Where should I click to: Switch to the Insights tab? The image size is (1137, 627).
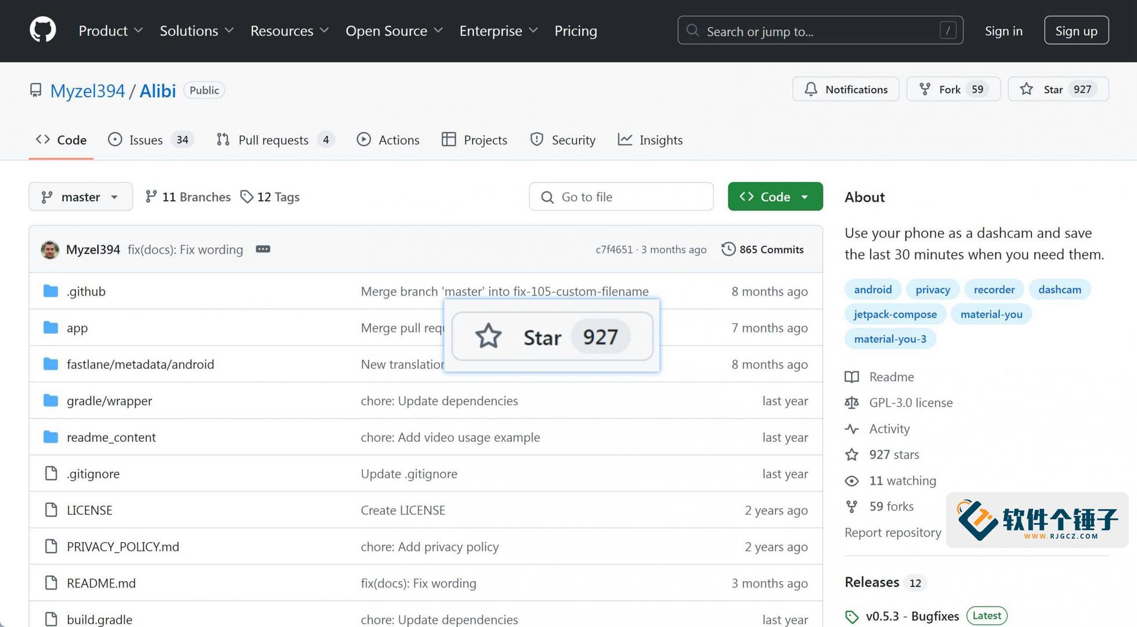650,140
